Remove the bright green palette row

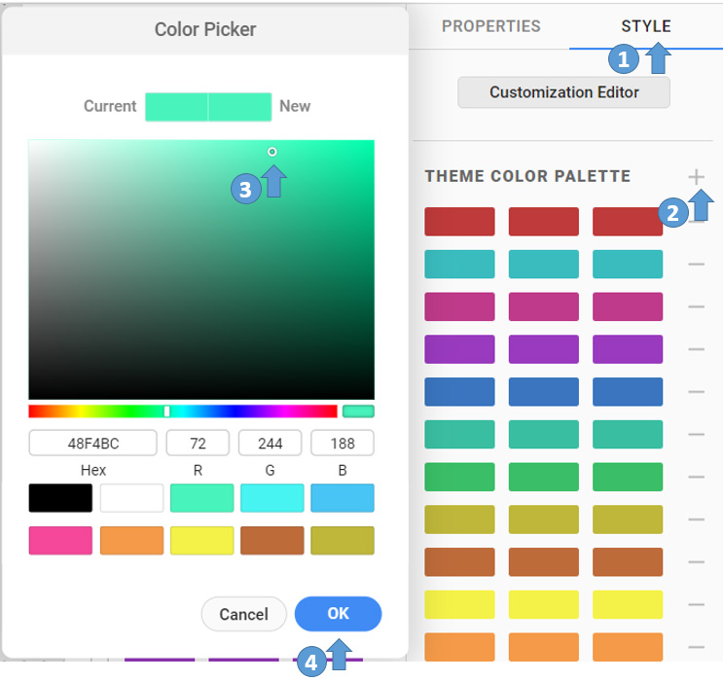(697, 477)
